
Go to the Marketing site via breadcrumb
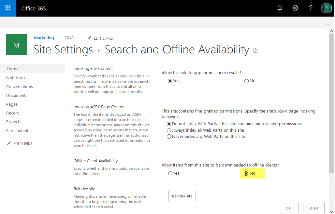(x=44, y=38)
